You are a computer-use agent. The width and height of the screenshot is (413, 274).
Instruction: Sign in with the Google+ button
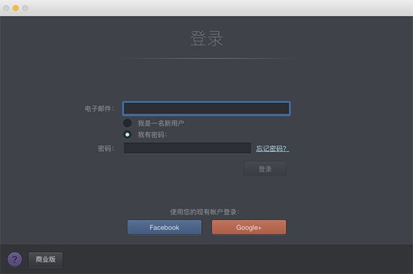click(249, 227)
